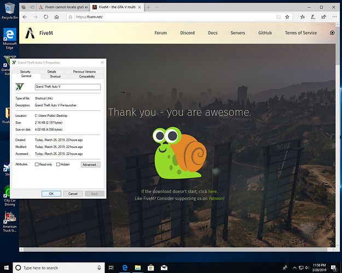This screenshot has width=342, height=273.
Task: Click the FiveM logo icon in the header
Action: click(30, 33)
